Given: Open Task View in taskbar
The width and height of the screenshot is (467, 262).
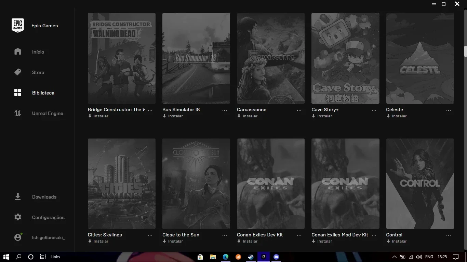Looking at the screenshot, I should coord(43,257).
